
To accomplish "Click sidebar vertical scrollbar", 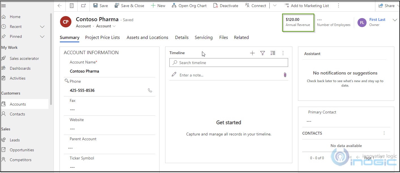I will tap(51, 59).
